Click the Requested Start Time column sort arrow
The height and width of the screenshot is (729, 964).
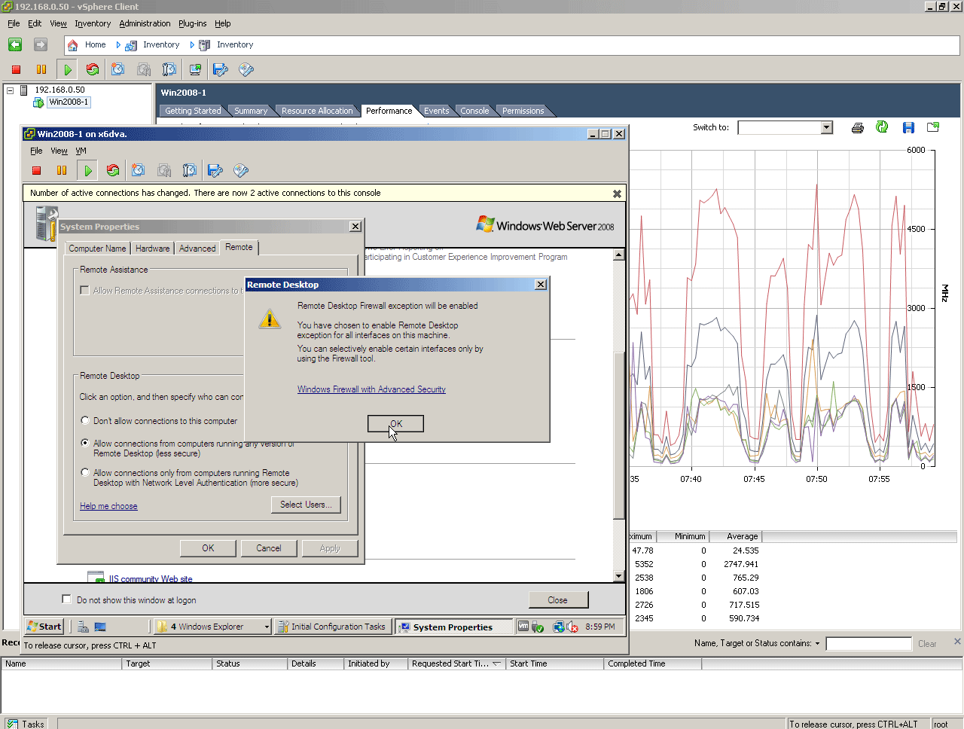(496, 664)
